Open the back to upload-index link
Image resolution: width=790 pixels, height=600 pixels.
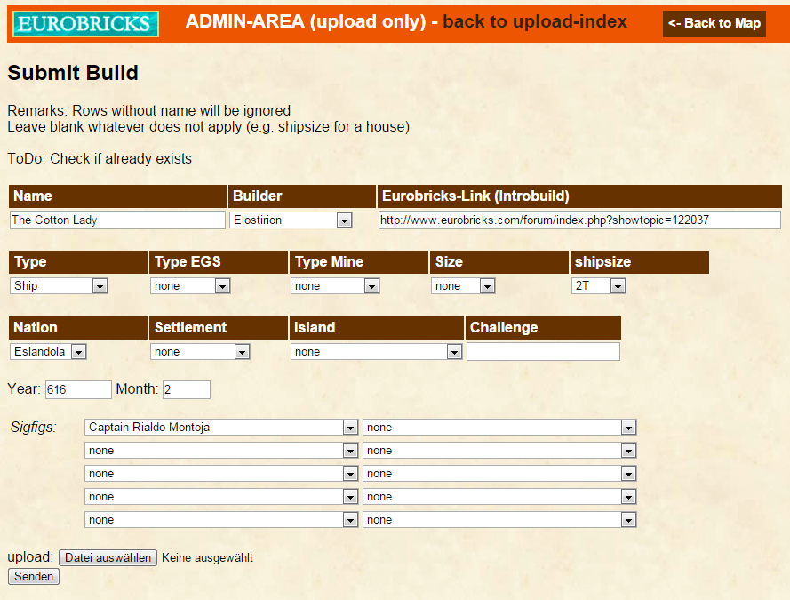click(534, 21)
